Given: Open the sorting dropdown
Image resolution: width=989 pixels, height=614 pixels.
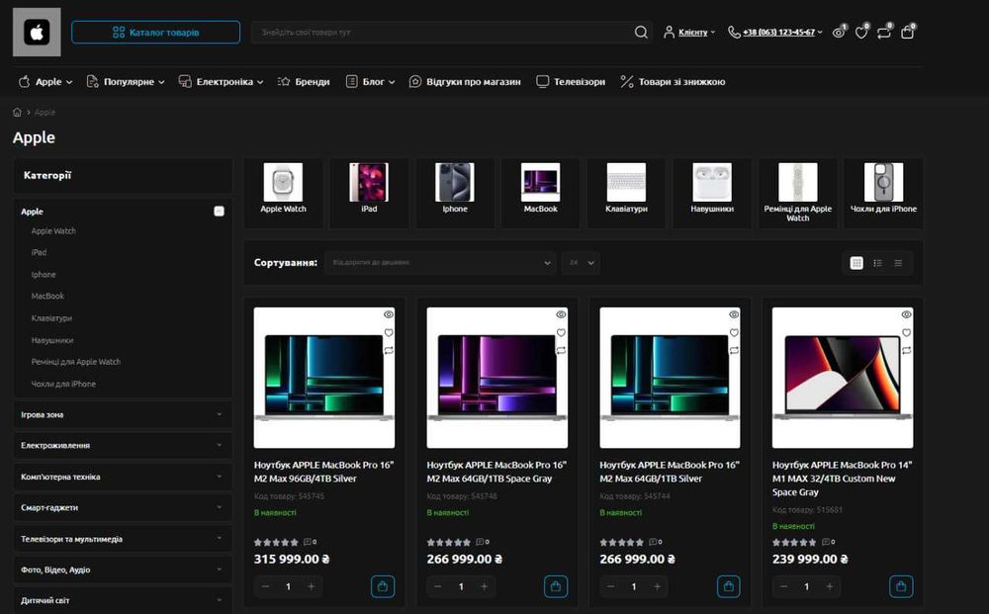Looking at the screenshot, I should pos(440,263).
